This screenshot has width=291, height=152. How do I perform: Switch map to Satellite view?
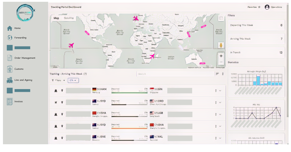point(69,18)
